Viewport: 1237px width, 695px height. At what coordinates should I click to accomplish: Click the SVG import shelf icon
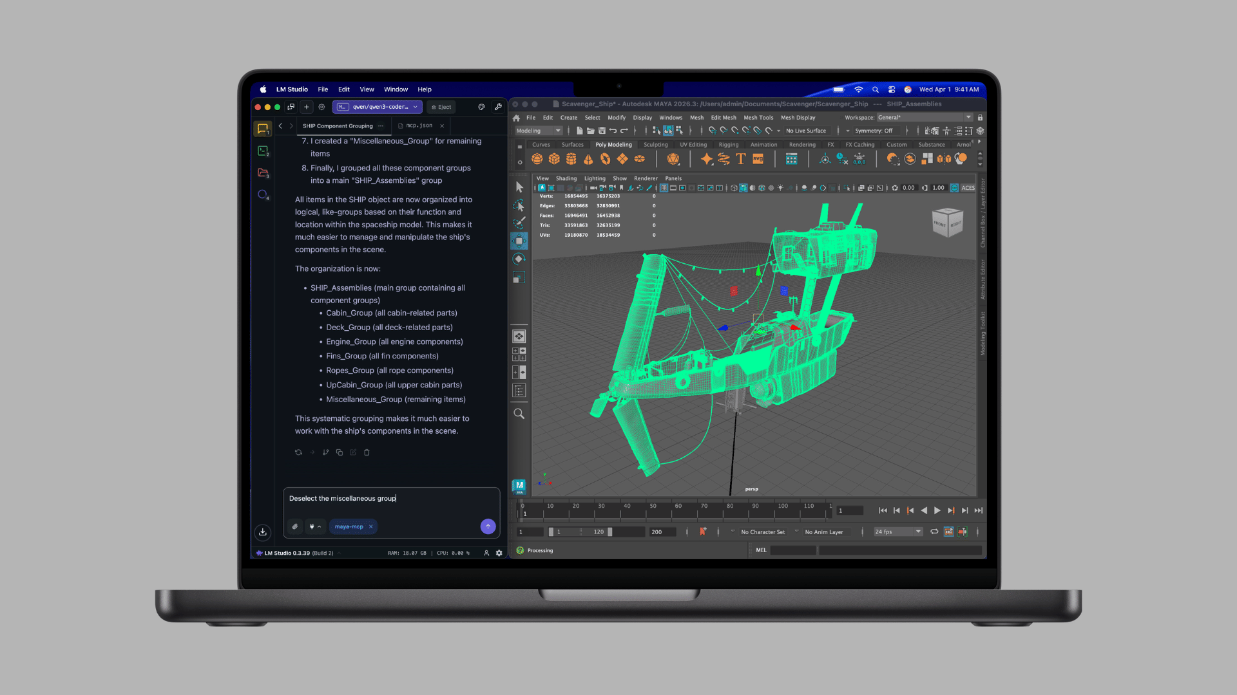[758, 159]
